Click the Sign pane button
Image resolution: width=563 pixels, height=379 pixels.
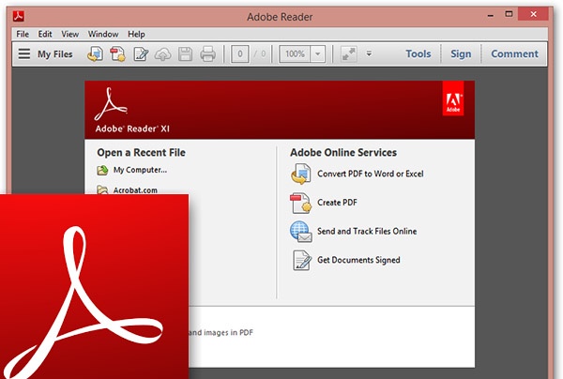461,54
